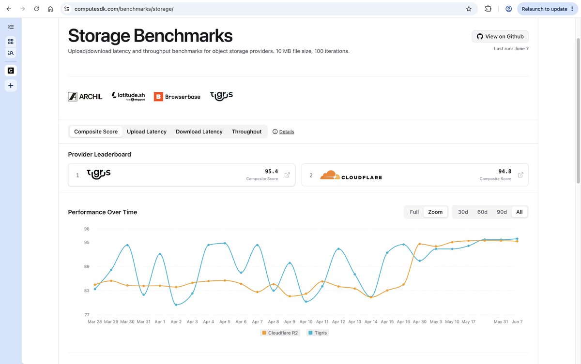Switch to the Throughput tab

click(x=246, y=131)
